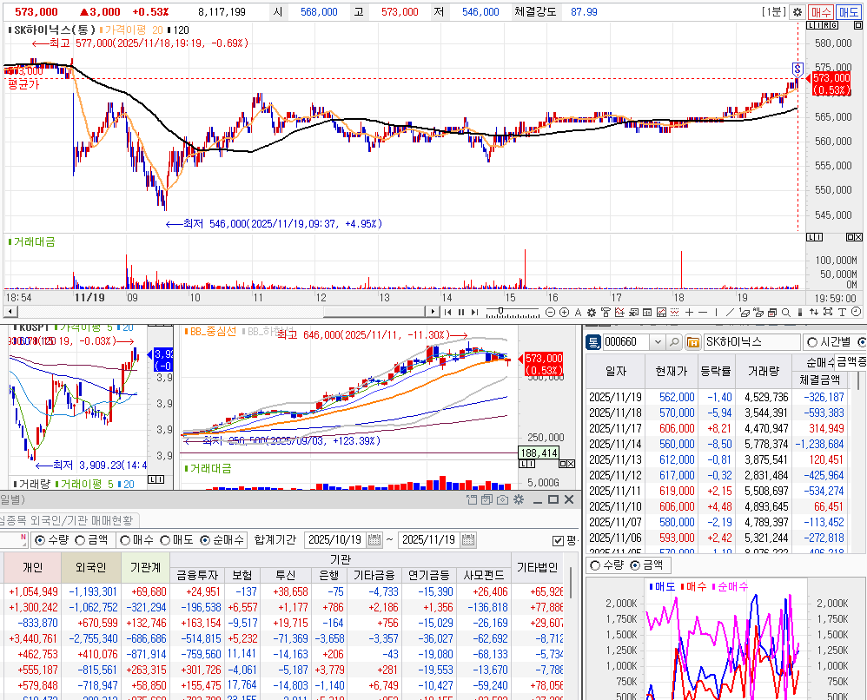The width and height of the screenshot is (867, 700).
Task: Click the 체결강도 label in top bar
Action: [534, 11]
